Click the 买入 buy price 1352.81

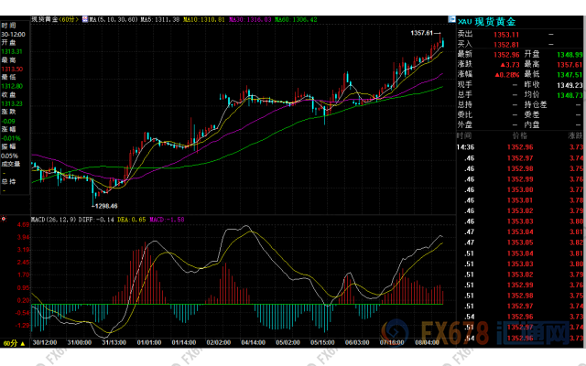click(505, 42)
